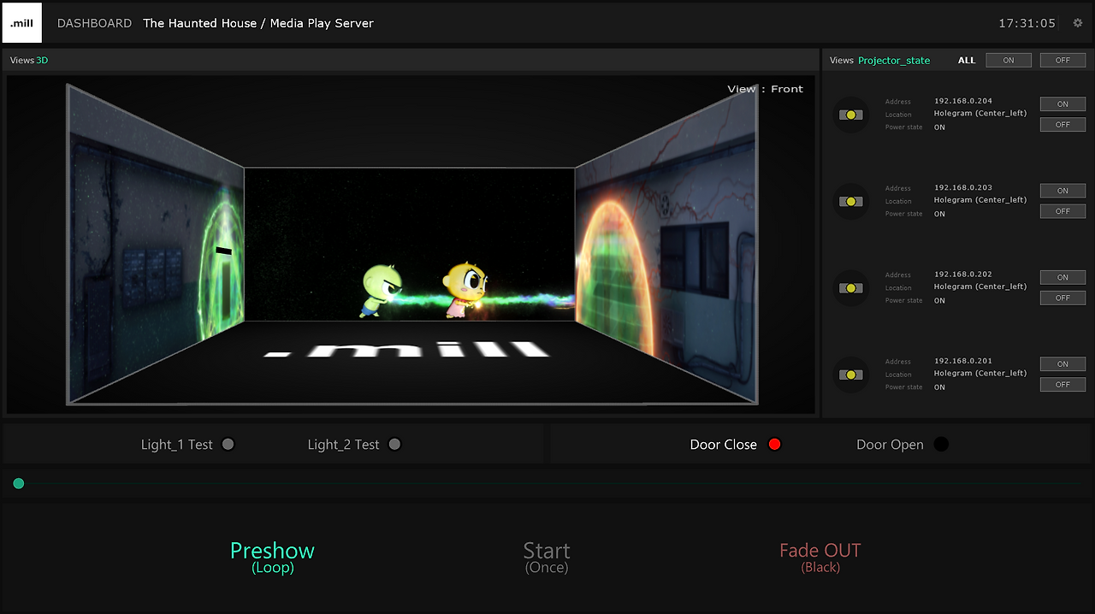Screen dimensions: 1095x614
Task: Turn ALL projectors ON
Action: click(1009, 60)
